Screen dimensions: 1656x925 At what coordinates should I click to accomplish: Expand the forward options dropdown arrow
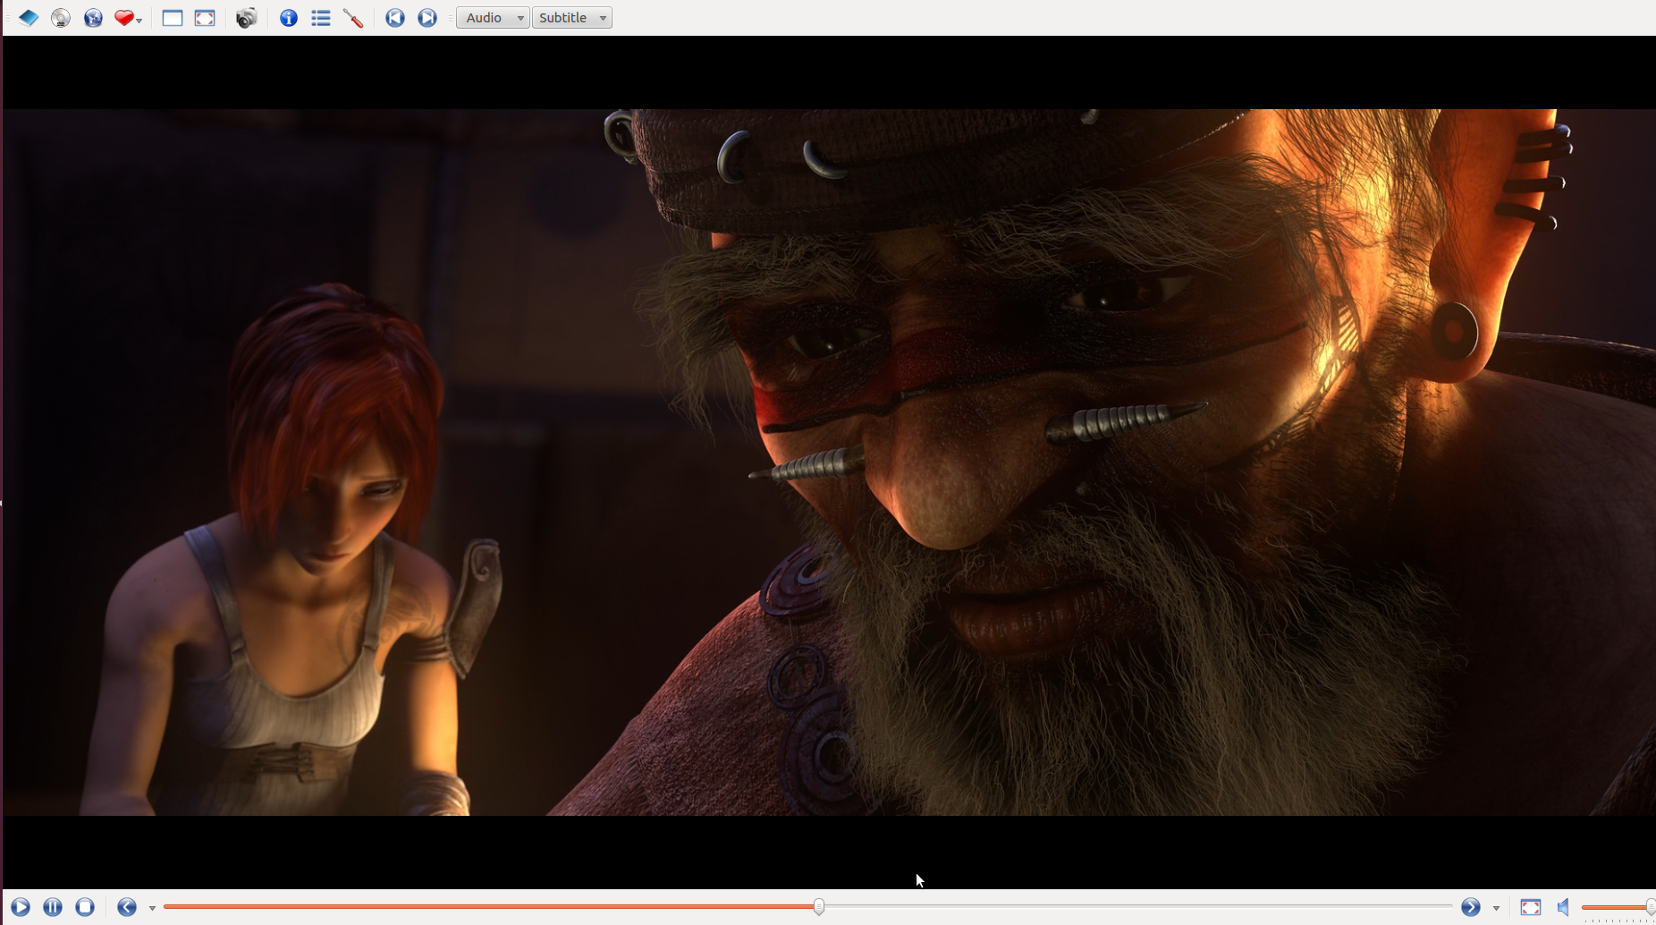point(1496,909)
